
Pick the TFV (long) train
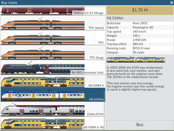tap(53, 53)
